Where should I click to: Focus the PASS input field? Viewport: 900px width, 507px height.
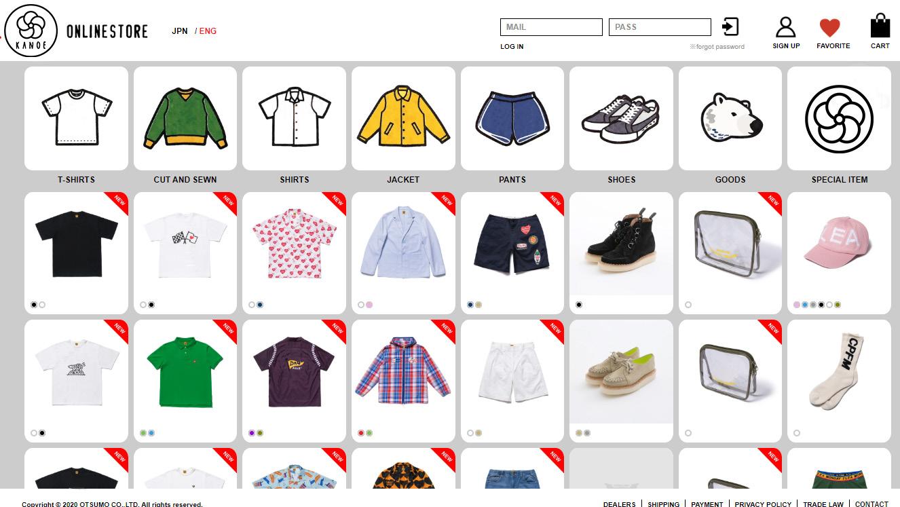pos(660,27)
